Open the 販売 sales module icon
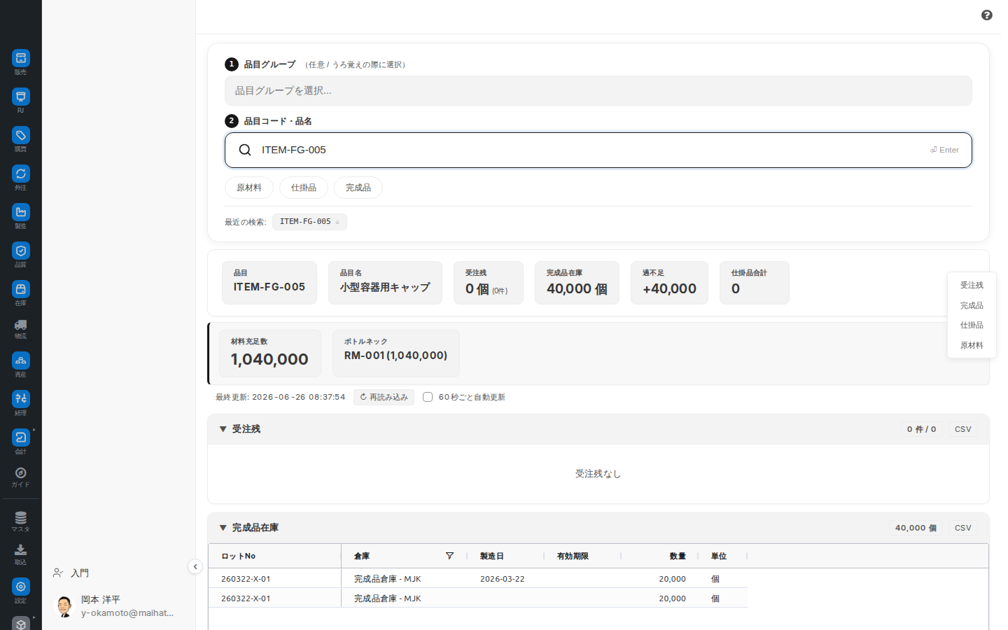The height and width of the screenshot is (630, 1008). tap(21, 58)
